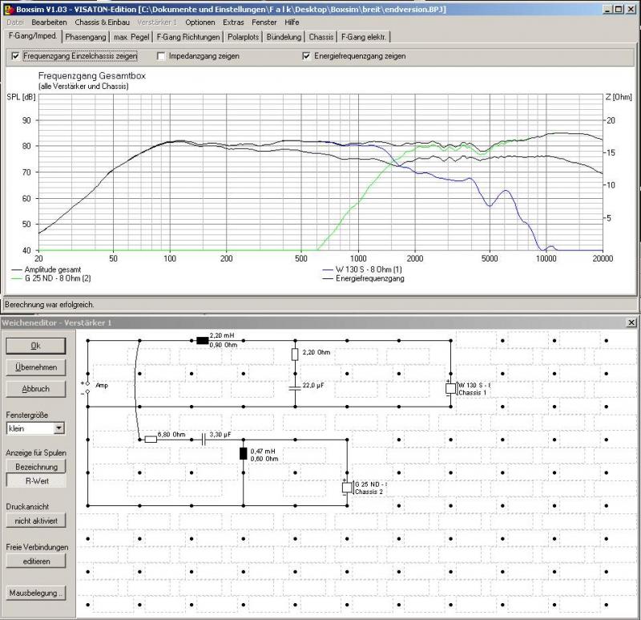Click the 22,0 µF capacitor symbol
Viewport: 641px width, 620px height.
(294, 387)
